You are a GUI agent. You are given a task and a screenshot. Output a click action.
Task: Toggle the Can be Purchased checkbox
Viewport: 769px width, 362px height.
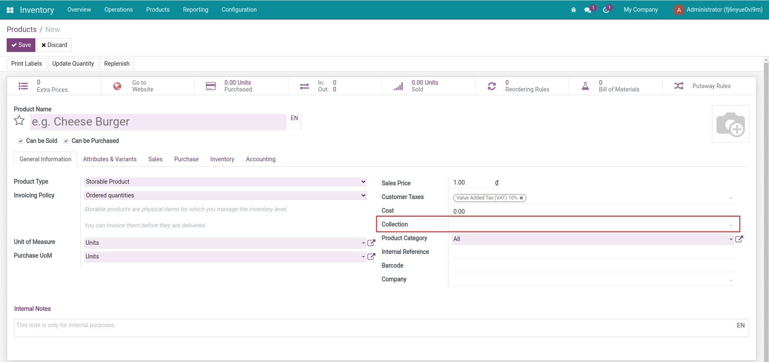point(66,141)
